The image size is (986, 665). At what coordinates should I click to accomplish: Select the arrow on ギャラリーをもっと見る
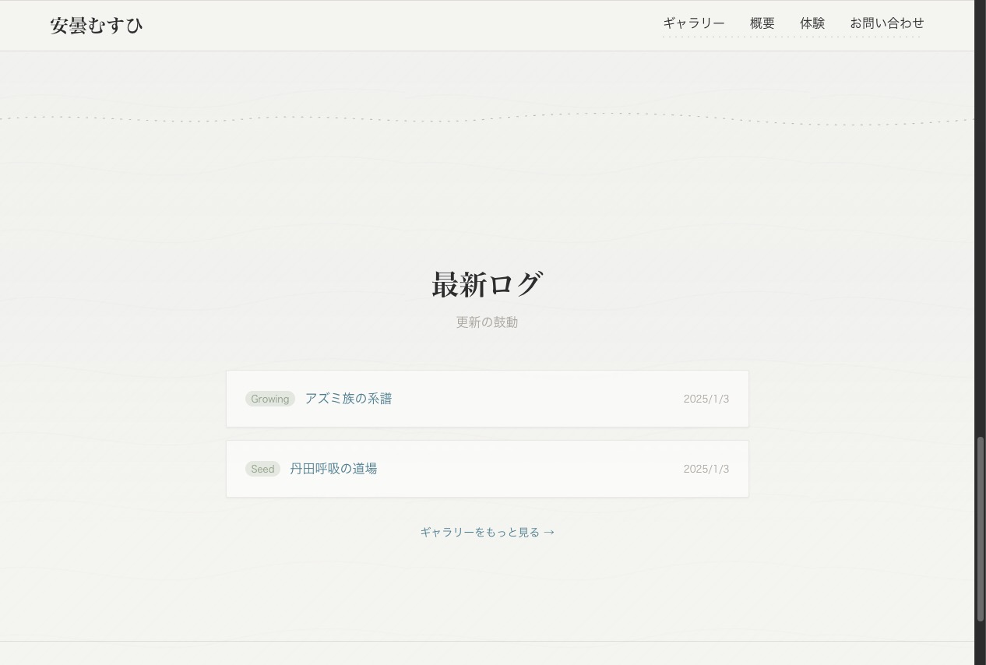[x=550, y=532]
